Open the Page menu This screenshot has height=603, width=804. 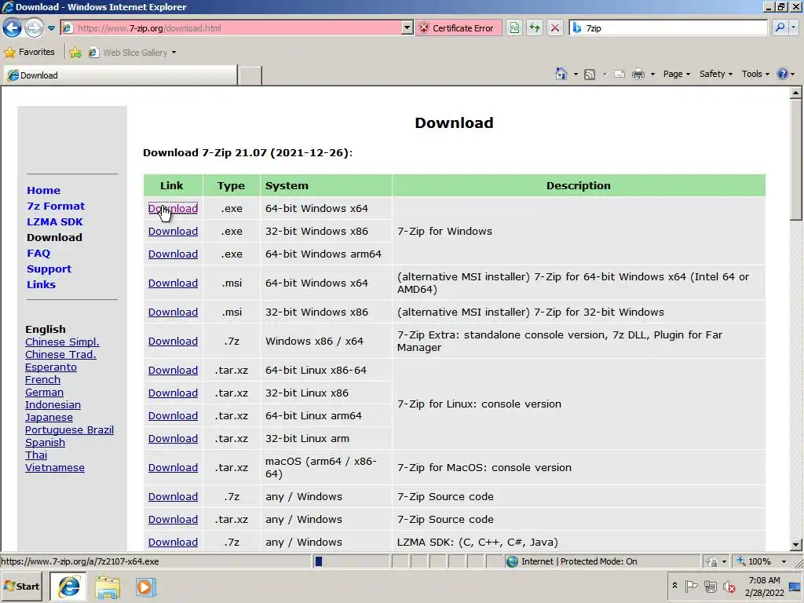[x=676, y=74]
